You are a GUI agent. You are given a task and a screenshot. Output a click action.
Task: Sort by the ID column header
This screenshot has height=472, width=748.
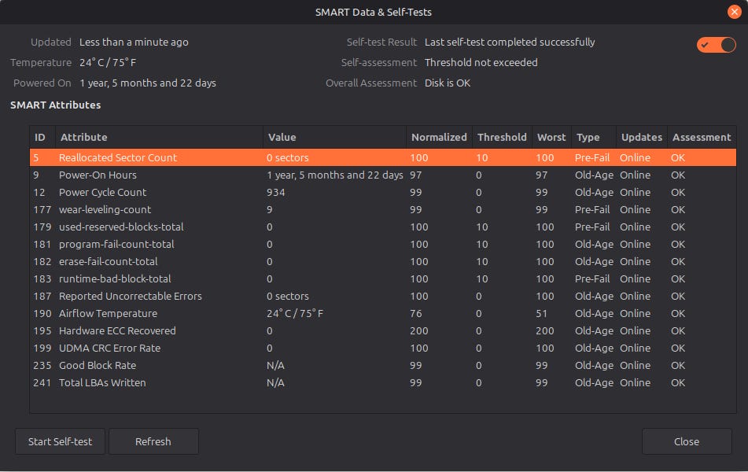[41, 137]
